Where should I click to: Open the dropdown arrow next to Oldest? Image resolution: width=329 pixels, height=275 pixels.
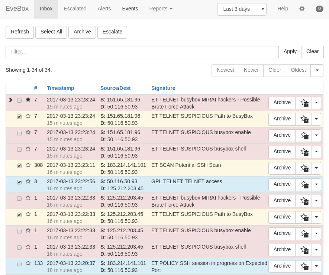[317, 70]
